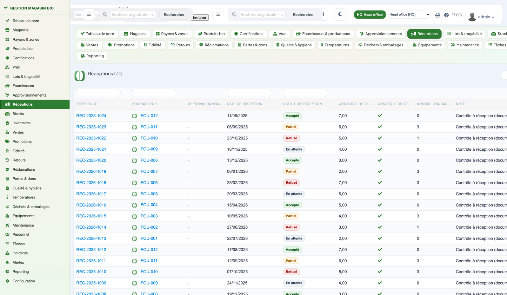Sort by the Date de réception column header
Screen dimensions: 507x295
pyautogui.click(x=245, y=104)
